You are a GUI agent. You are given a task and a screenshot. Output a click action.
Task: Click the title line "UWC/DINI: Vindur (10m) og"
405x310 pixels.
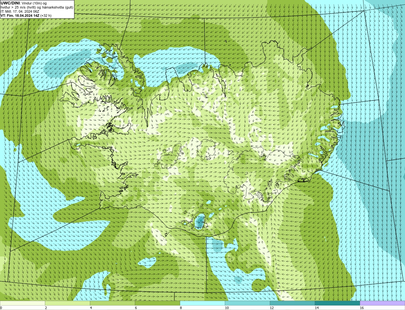23,3
